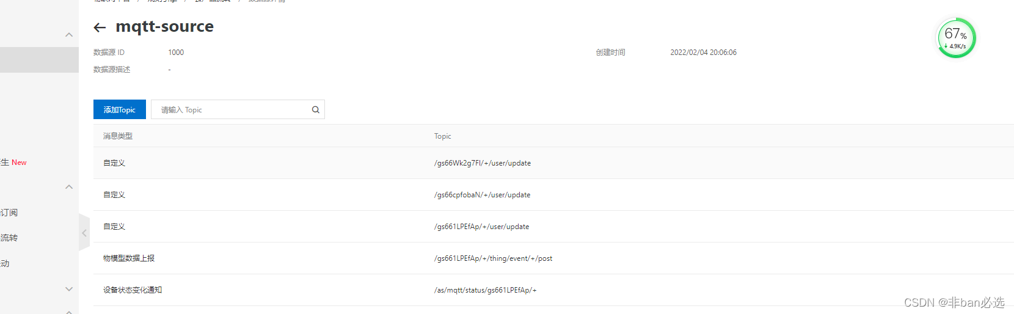1014x314 pixels.
Task: Click the creation time 2022/02/04 20:06:06
Action: point(704,53)
